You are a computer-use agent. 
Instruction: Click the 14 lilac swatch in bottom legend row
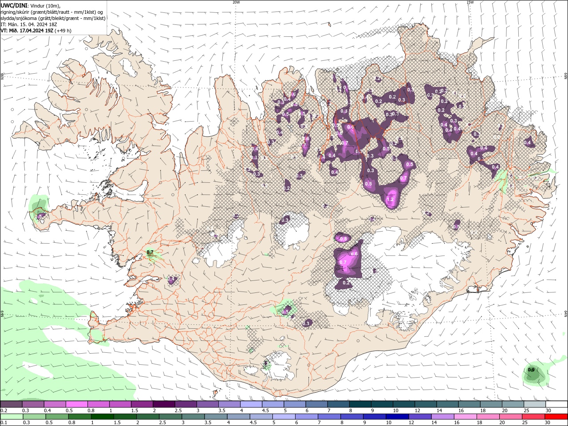(442, 417)
